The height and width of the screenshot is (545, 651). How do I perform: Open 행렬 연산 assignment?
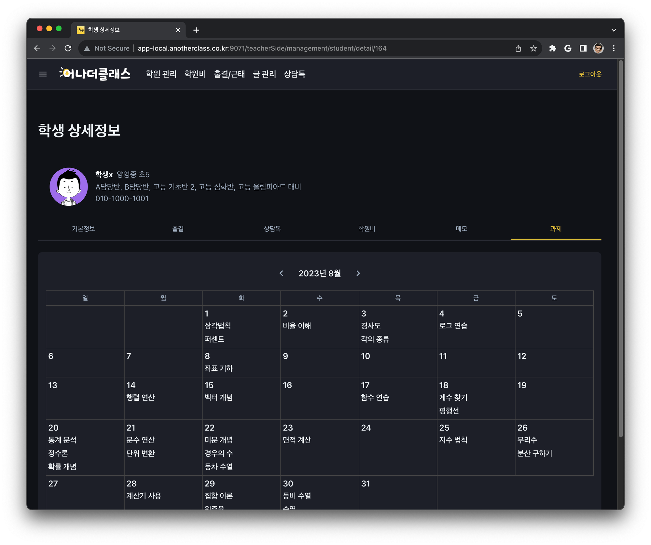[141, 397]
